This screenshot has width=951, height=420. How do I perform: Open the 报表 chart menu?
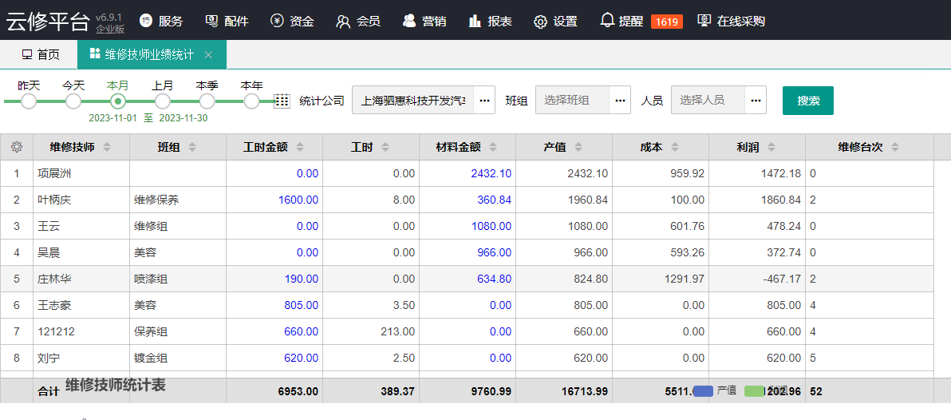click(490, 21)
